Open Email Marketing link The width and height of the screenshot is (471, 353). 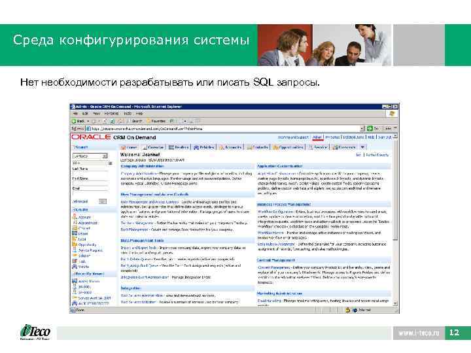[270, 301]
